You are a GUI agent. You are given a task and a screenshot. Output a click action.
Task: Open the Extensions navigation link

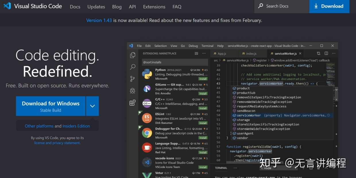coord(154,7)
